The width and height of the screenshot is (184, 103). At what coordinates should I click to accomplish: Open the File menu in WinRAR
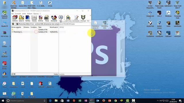click(12, 14)
